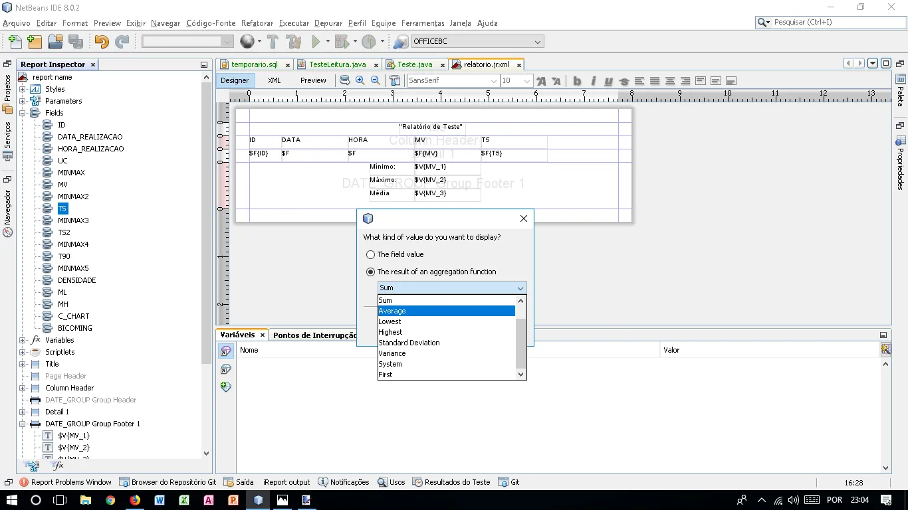Open the SansSerif font family dropdown
This screenshot has width=908, height=510.
(493, 81)
